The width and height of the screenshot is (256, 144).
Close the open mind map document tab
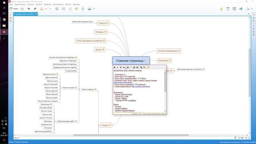pyautogui.click(x=36, y=14)
